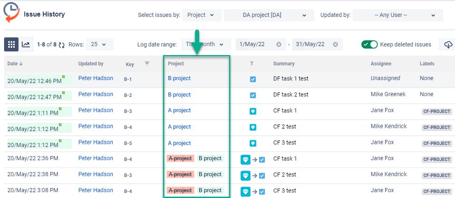Click the issue type icon in B-3 1:11 PM row
This screenshot has height=198, width=455.
pos(253,111)
